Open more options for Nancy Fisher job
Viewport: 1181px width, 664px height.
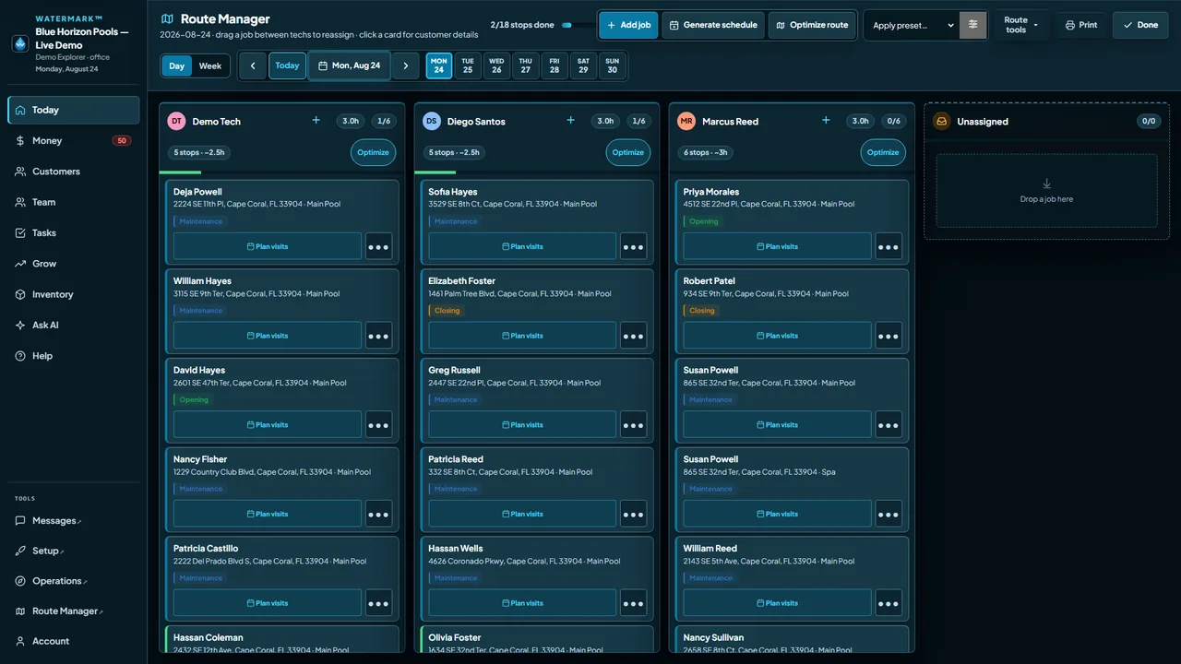(x=378, y=514)
